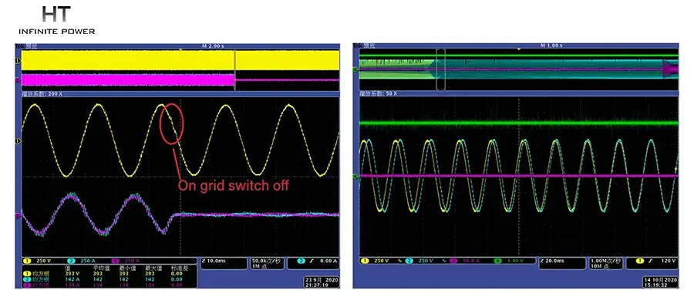Click the Tek logo on the left oscilloscope
The image size is (694, 300).
19,46
